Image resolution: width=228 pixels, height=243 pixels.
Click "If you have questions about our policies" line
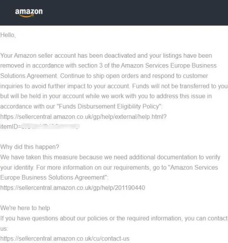tap(114, 218)
